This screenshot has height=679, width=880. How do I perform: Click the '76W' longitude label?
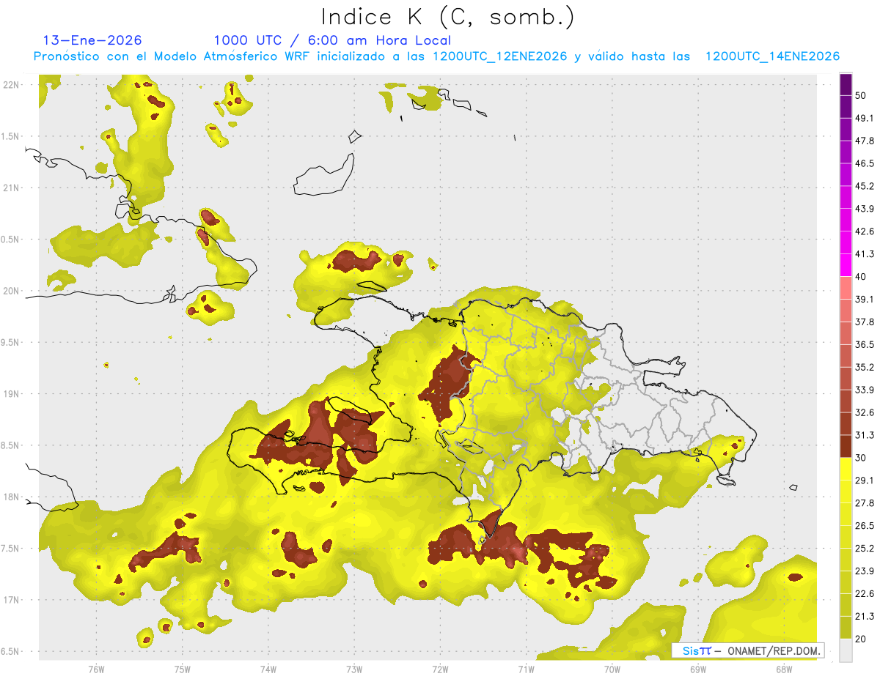(96, 669)
